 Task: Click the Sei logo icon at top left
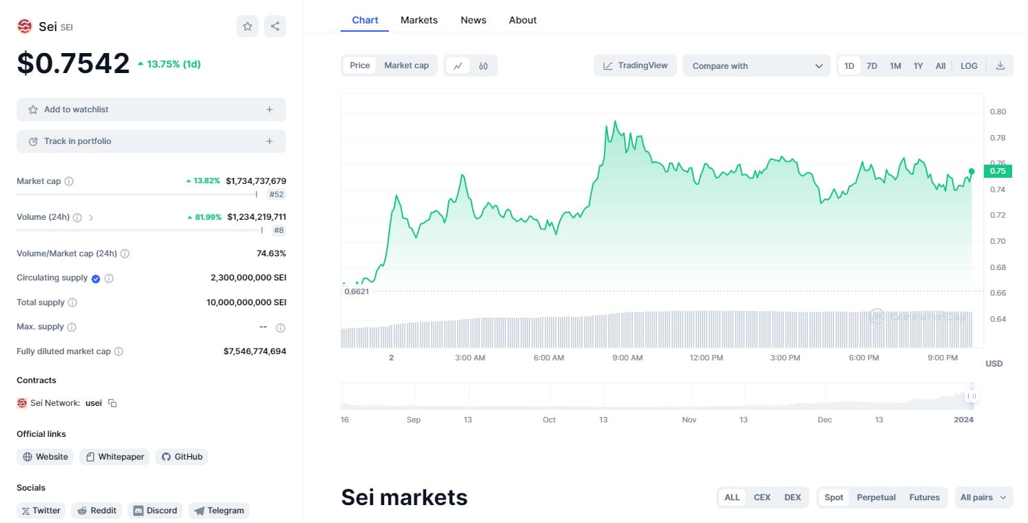(x=25, y=26)
